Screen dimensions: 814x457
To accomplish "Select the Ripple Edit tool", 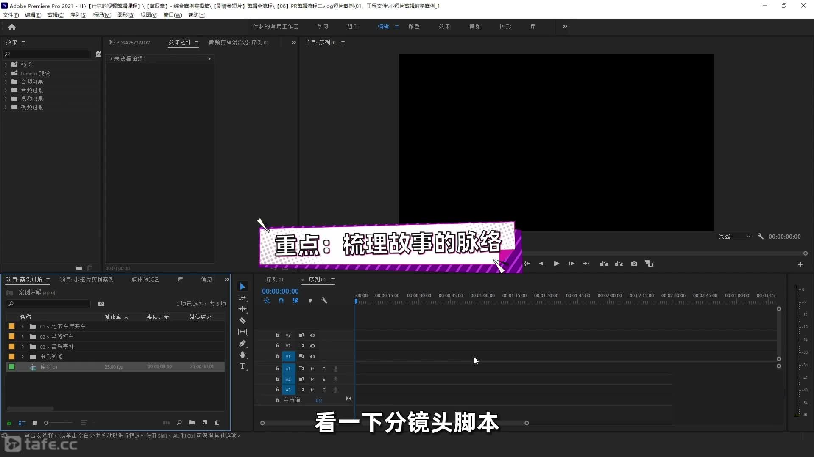I will click(x=243, y=309).
